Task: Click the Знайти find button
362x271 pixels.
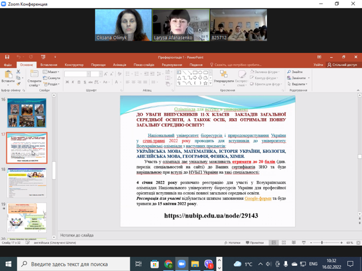Action: click(x=295, y=72)
